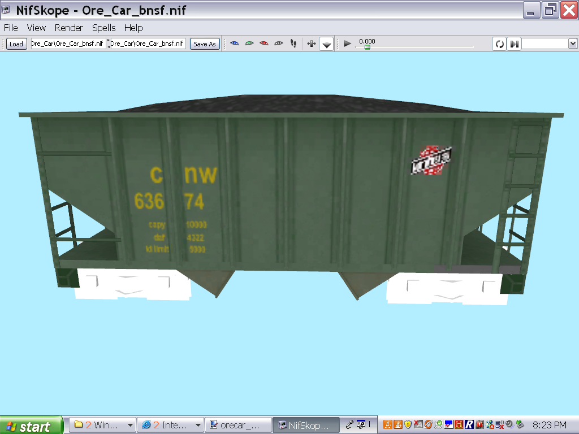Viewport: 579px width, 434px height.
Task: Toggle animation loop icon
Action: coord(499,44)
